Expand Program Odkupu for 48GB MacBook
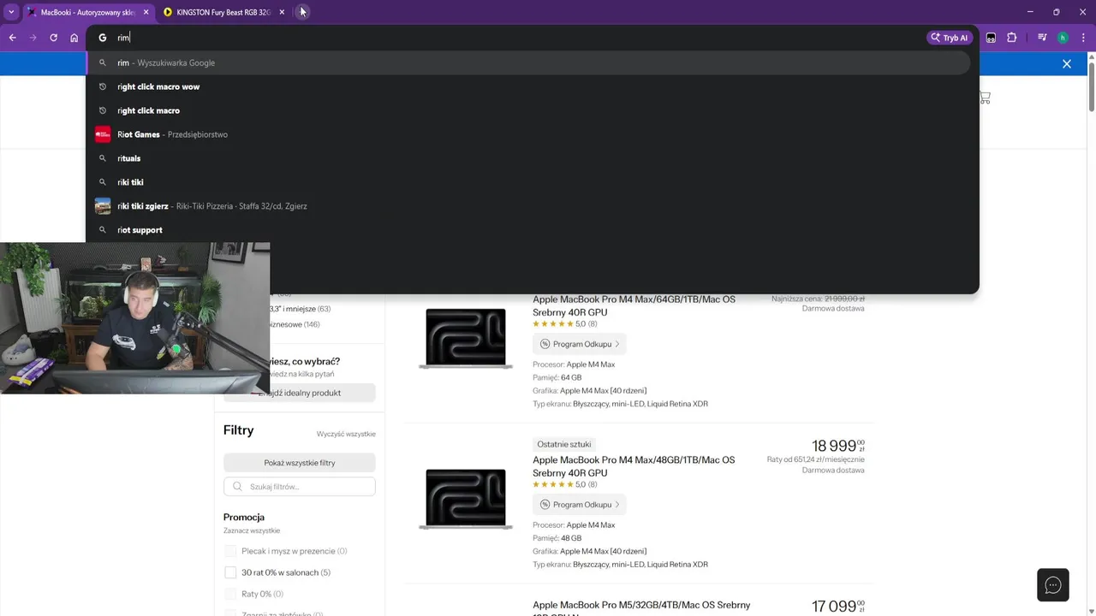 click(580, 505)
